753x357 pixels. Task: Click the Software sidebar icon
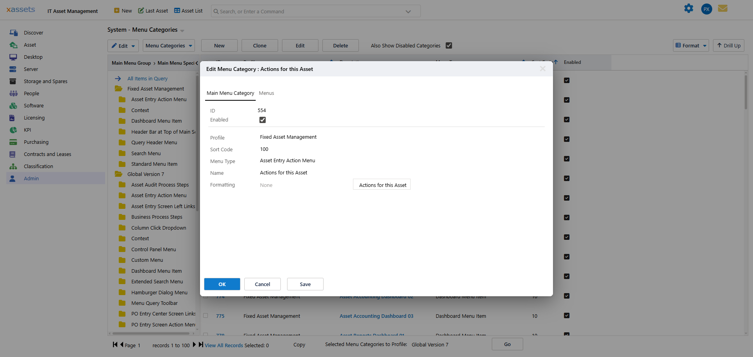pos(13,105)
